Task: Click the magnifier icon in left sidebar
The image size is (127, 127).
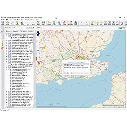Action: click(x=2, y=31)
